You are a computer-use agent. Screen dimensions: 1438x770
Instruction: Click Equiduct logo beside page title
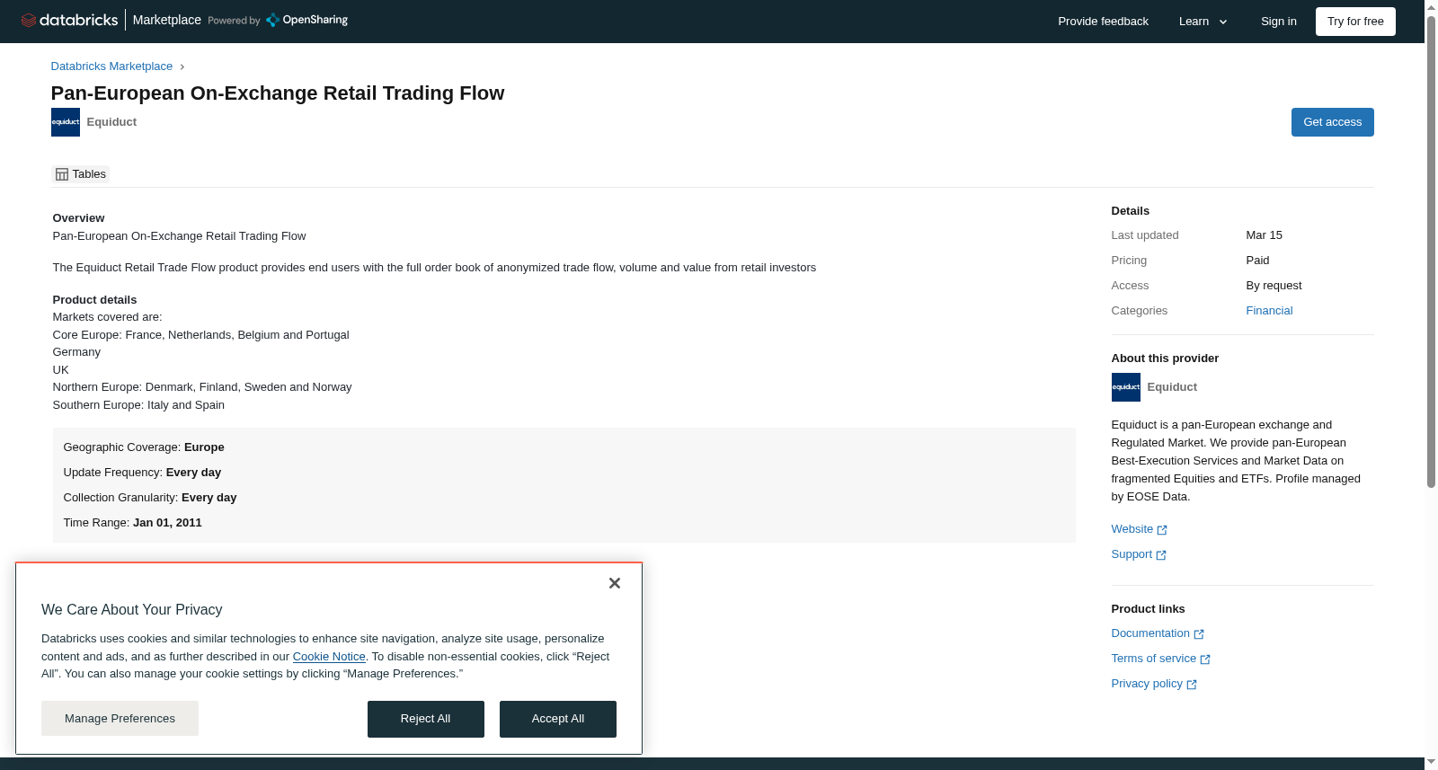click(66, 122)
